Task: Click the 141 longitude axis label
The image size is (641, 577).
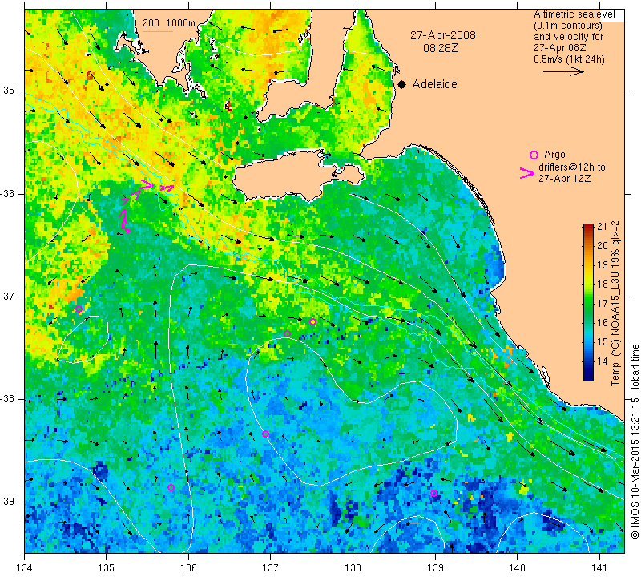Action: pyautogui.click(x=599, y=568)
